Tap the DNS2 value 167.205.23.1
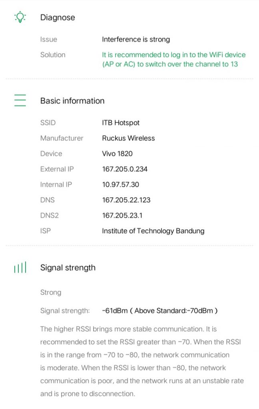 coord(122,215)
